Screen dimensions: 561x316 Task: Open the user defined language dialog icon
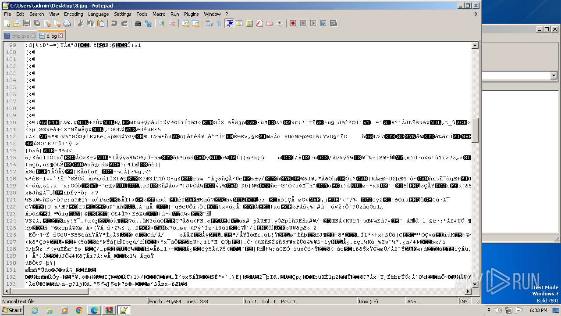point(239,23)
